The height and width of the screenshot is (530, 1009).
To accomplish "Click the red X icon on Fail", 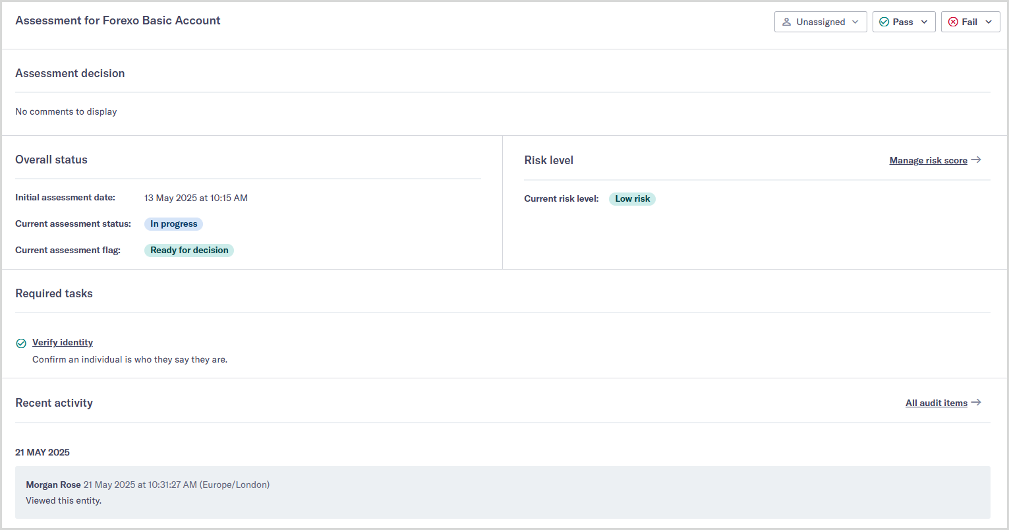I will (x=953, y=22).
